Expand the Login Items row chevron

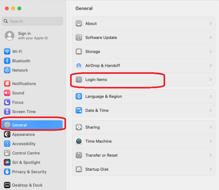[x=211, y=79]
